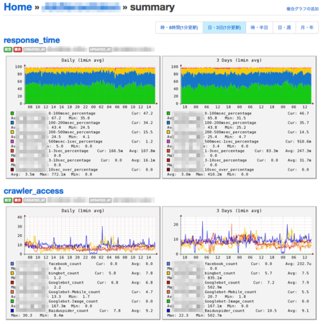The height and width of the screenshot is (324, 323).
Task: Click green 設定 badge under crawler_access
Action: pos(8,200)
